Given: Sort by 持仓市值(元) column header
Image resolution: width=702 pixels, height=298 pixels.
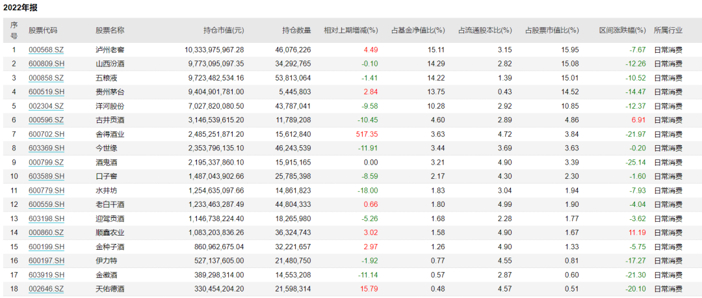Looking at the screenshot, I should pyautogui.click(x=224, y=31).
